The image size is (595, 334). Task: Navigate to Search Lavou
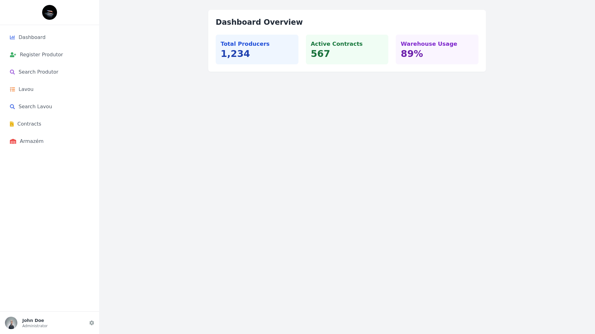pos(35,107)
